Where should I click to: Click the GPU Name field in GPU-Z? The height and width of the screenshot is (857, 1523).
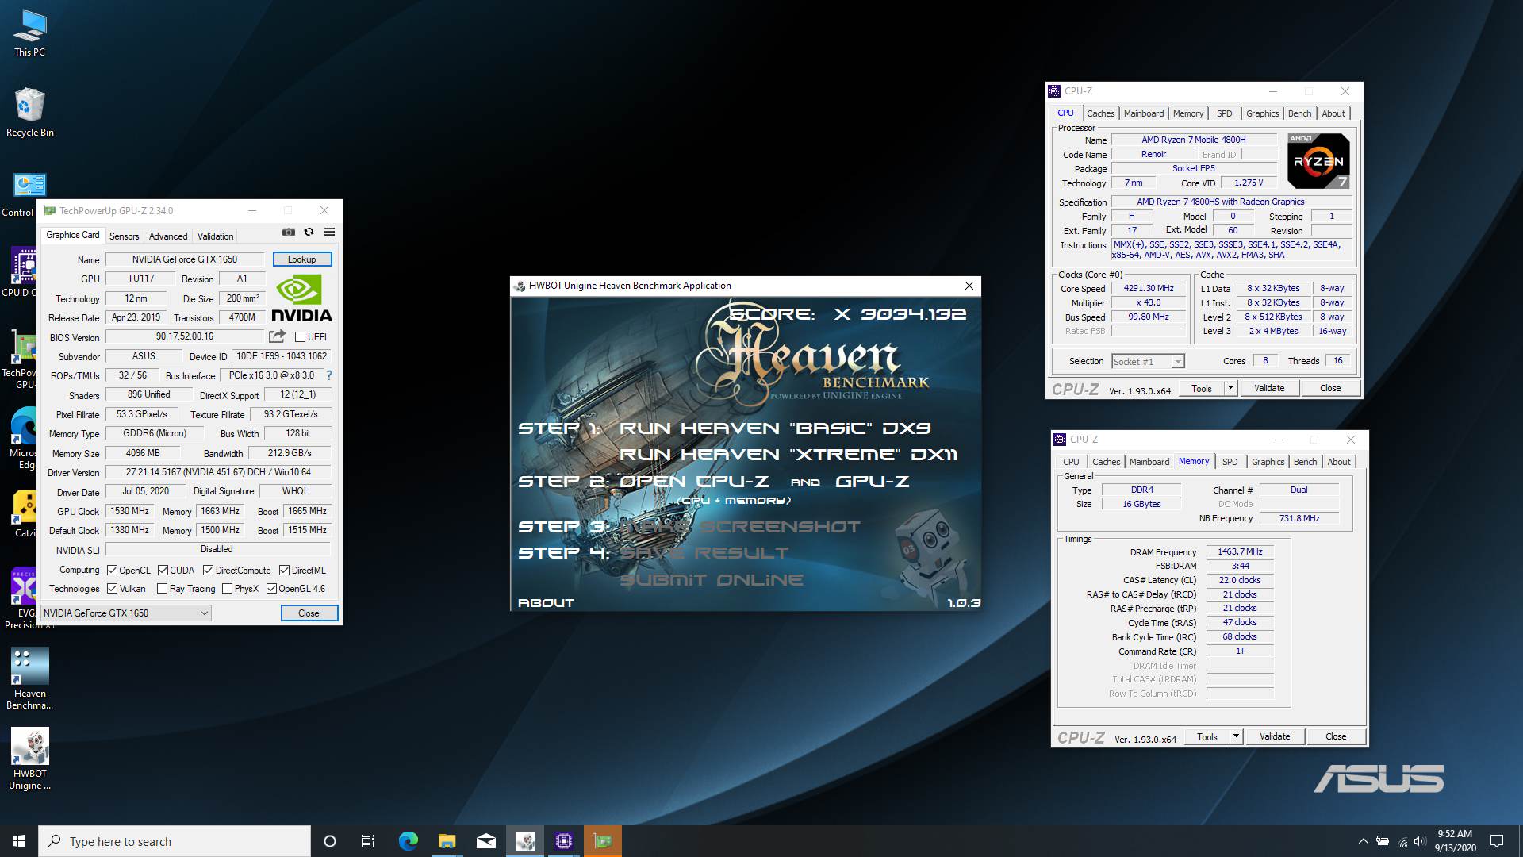(185, 259)
